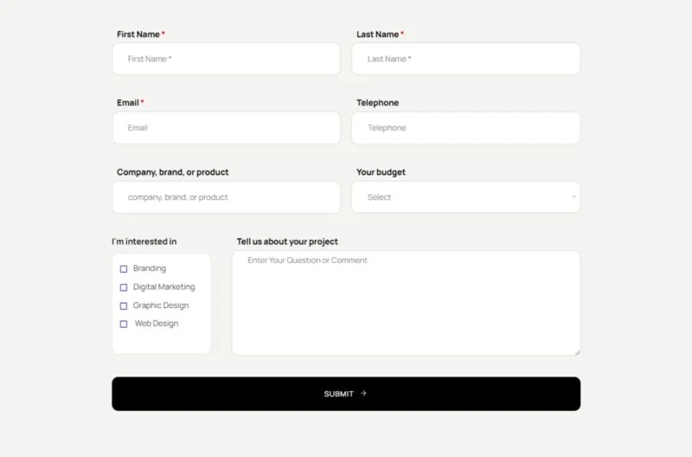Viewport: 692px width, 457px height.
Task: Click the SUBMIT button
Action: [x=346, y=394]
